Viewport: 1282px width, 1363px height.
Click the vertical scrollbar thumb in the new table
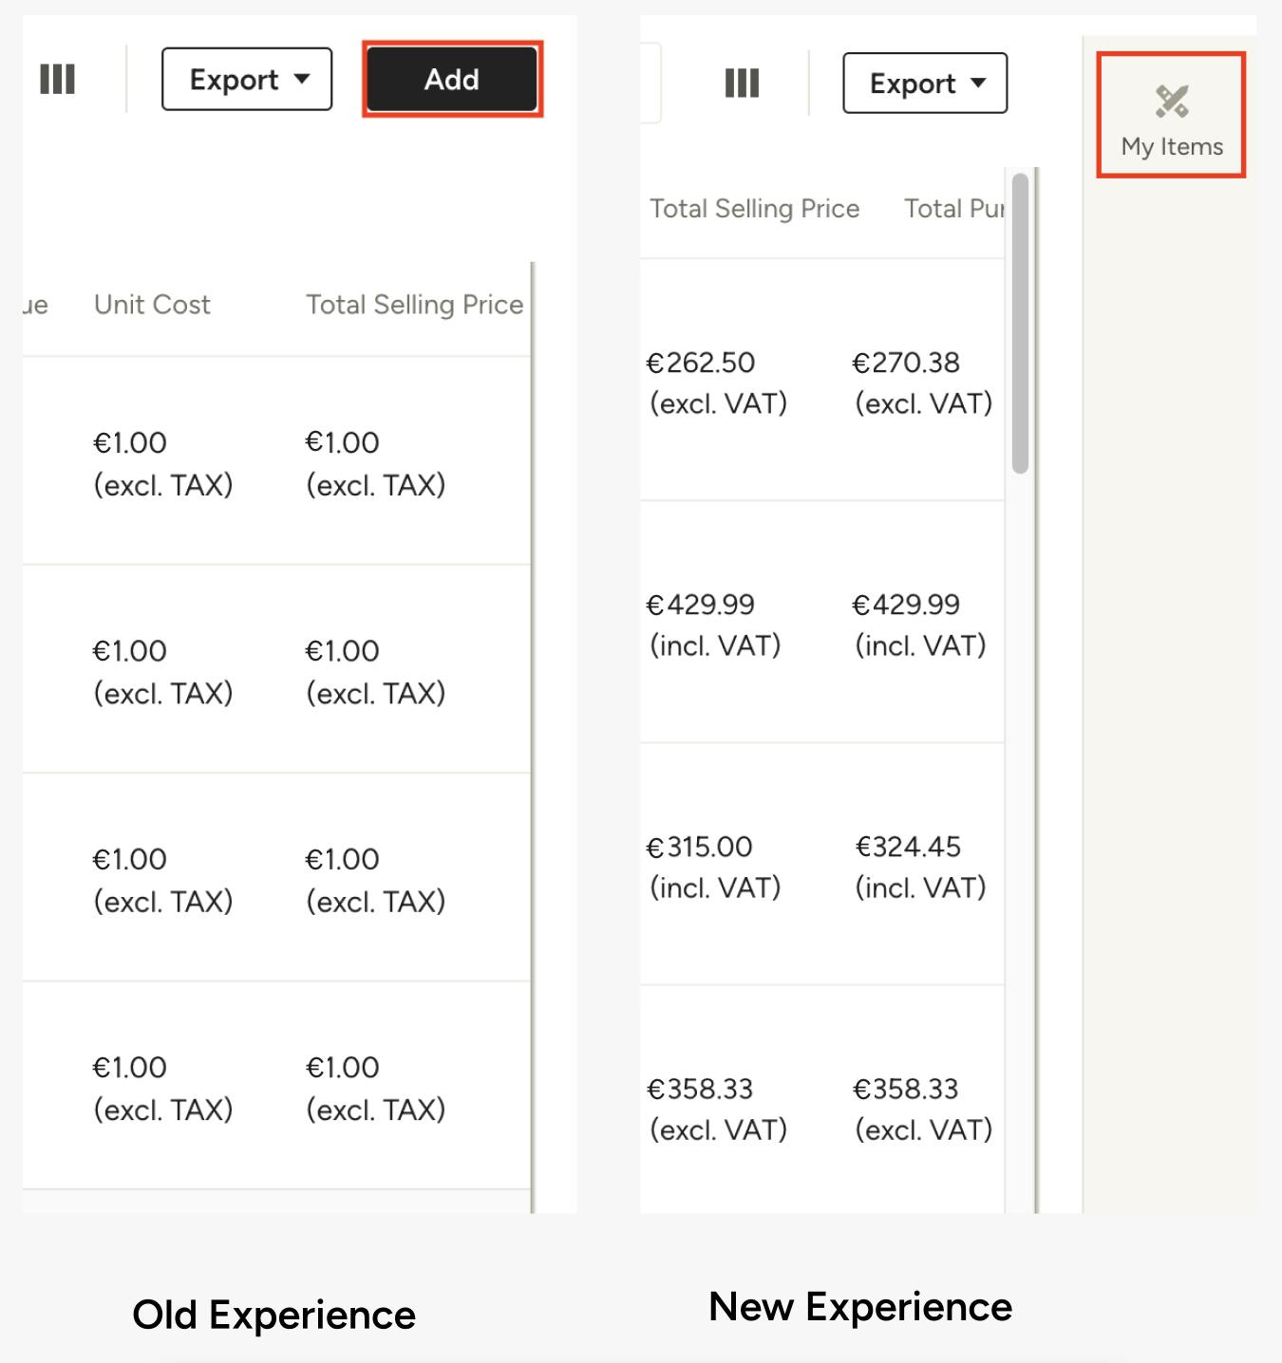point(1021,323)
